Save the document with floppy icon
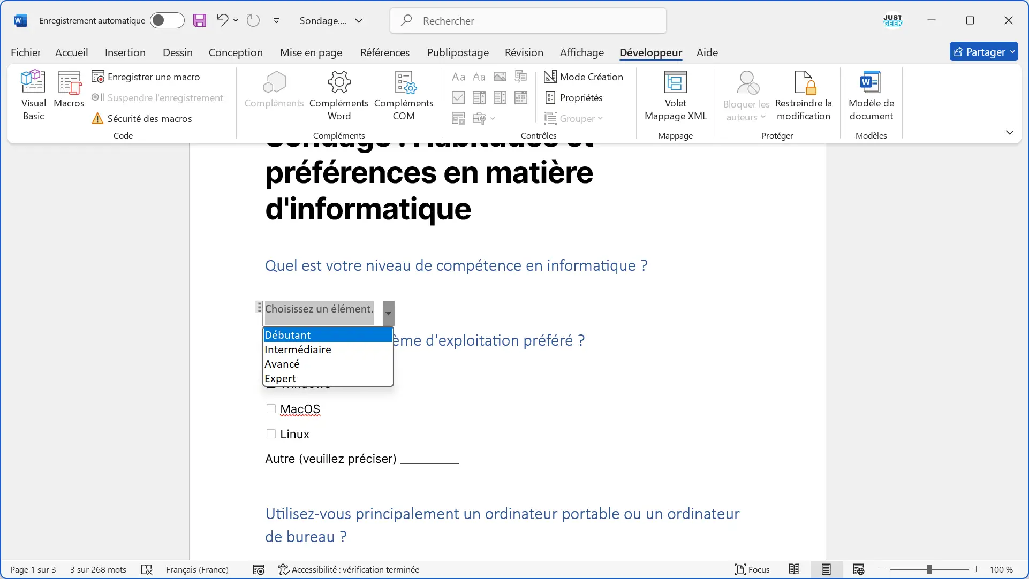 point(200,20)
